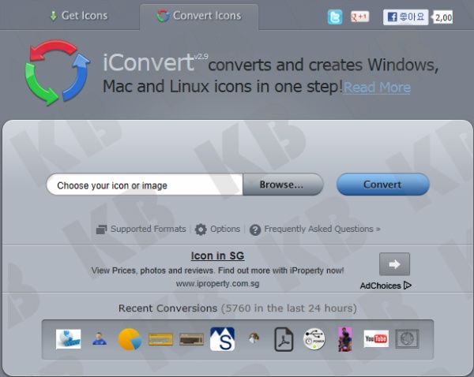The width and height of the screenshot is (474, 377).
Task: Open the orange pie chart recent conversion
Action: pos(130,339)
